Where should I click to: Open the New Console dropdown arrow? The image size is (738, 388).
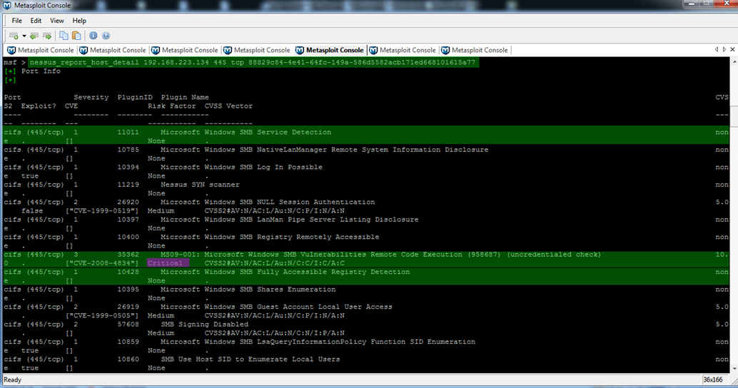pos(24,36)
